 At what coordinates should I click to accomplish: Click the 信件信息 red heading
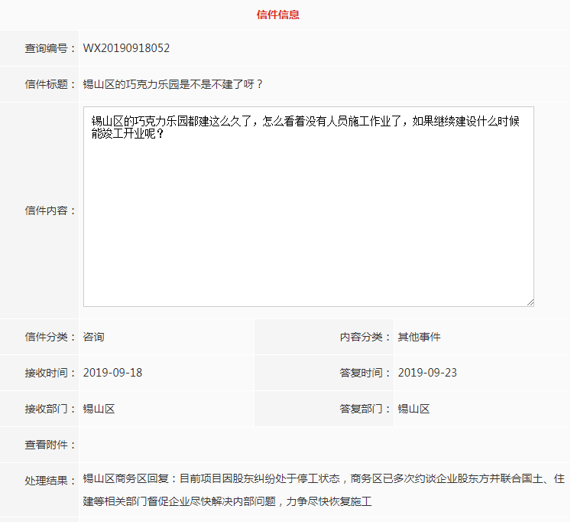pos(278,15)
